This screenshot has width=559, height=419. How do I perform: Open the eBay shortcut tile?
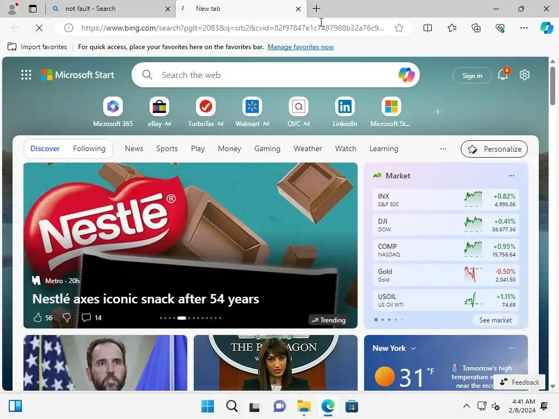(159, 112)
